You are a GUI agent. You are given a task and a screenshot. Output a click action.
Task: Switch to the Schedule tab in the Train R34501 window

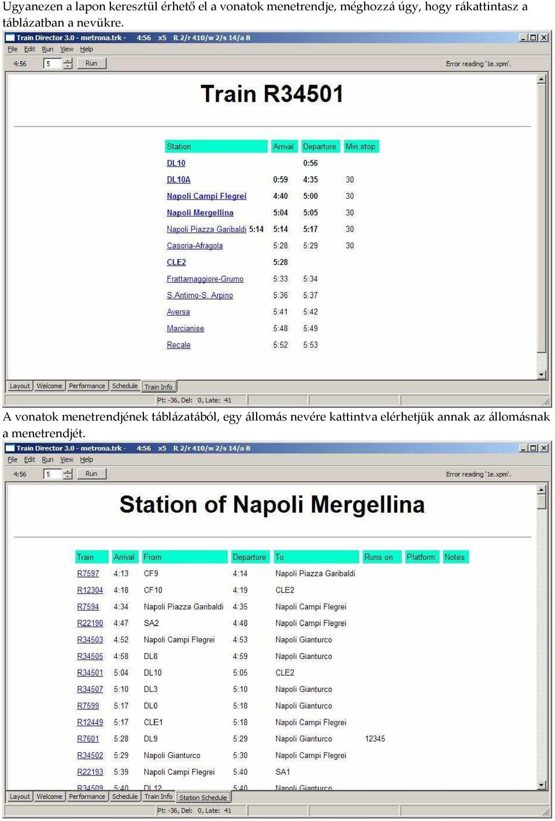125,386
